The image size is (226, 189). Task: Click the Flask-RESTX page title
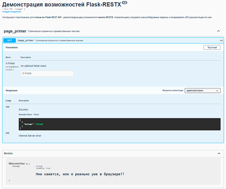click(x=61, y=5)
